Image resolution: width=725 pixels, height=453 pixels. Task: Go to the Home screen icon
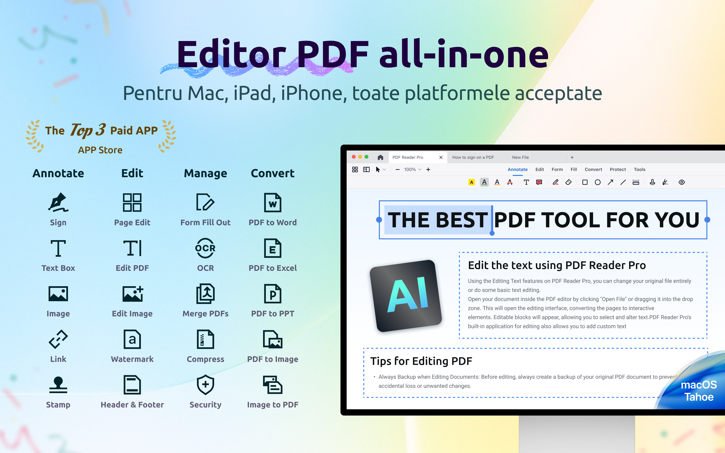[380, 157]
